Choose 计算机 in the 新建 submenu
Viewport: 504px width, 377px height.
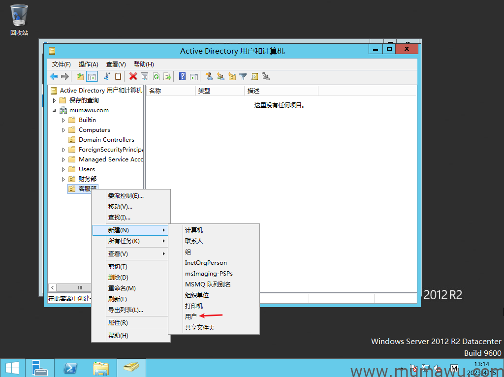pos(214,230)
